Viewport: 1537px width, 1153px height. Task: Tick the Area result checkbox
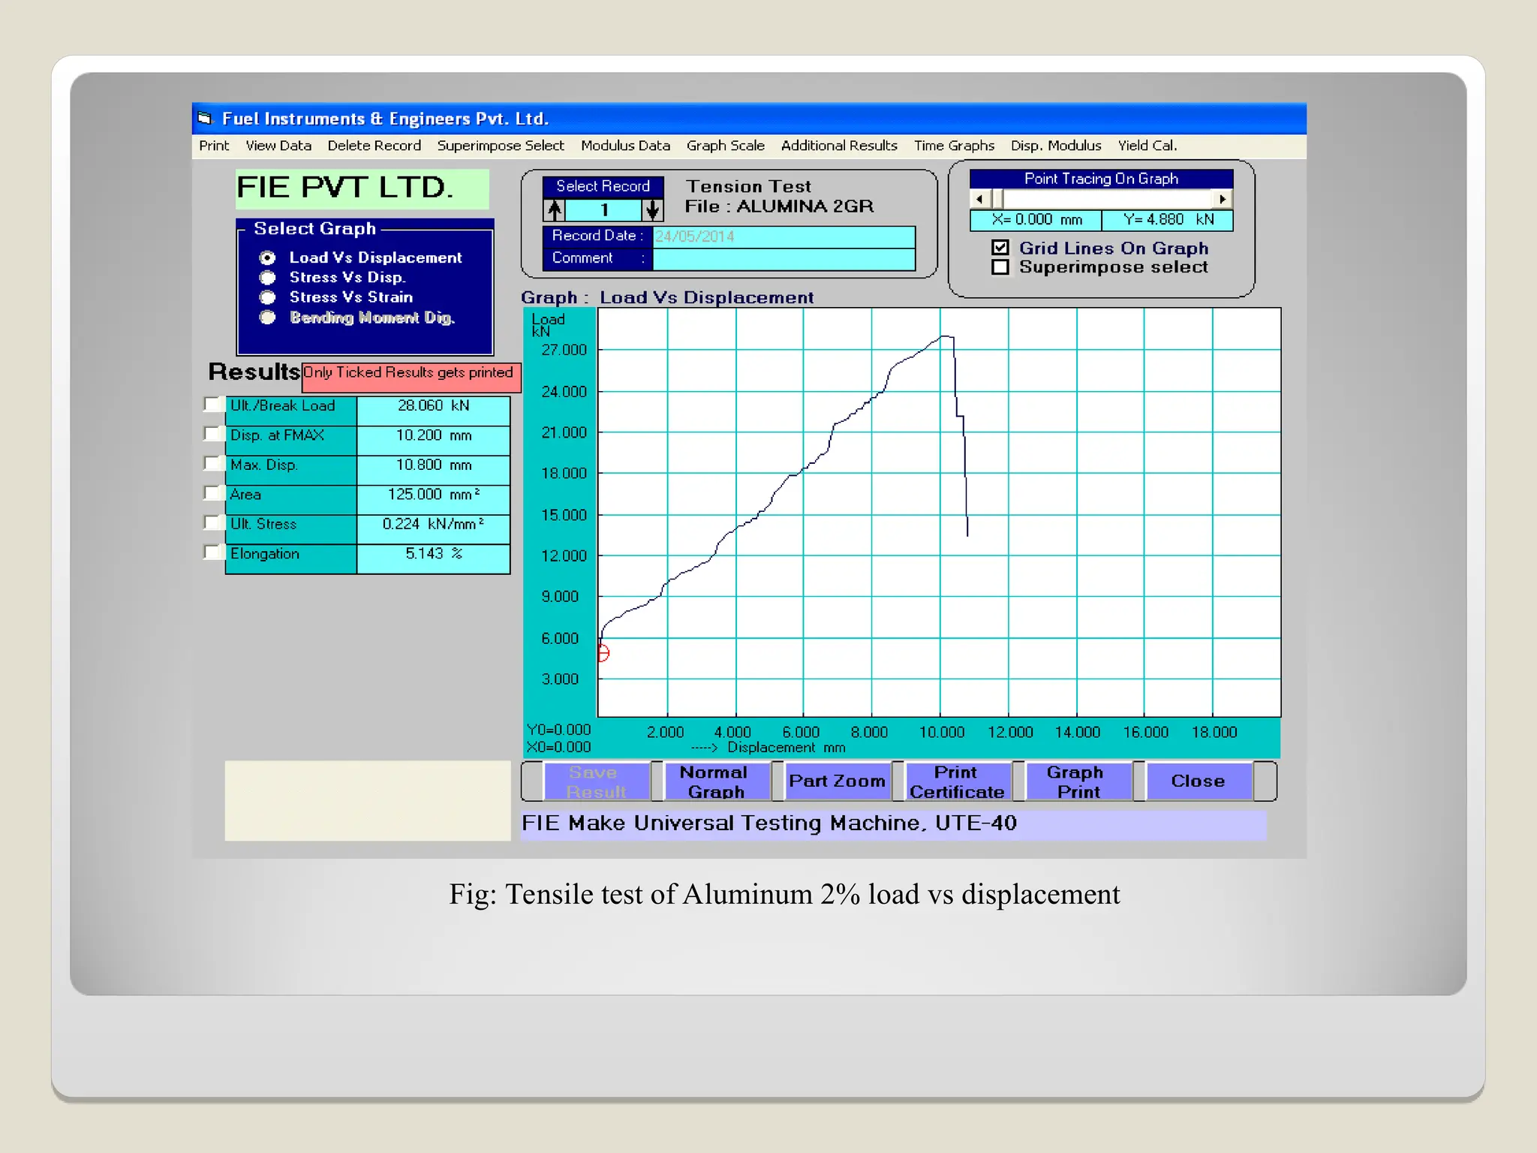[x=212, y=493]
